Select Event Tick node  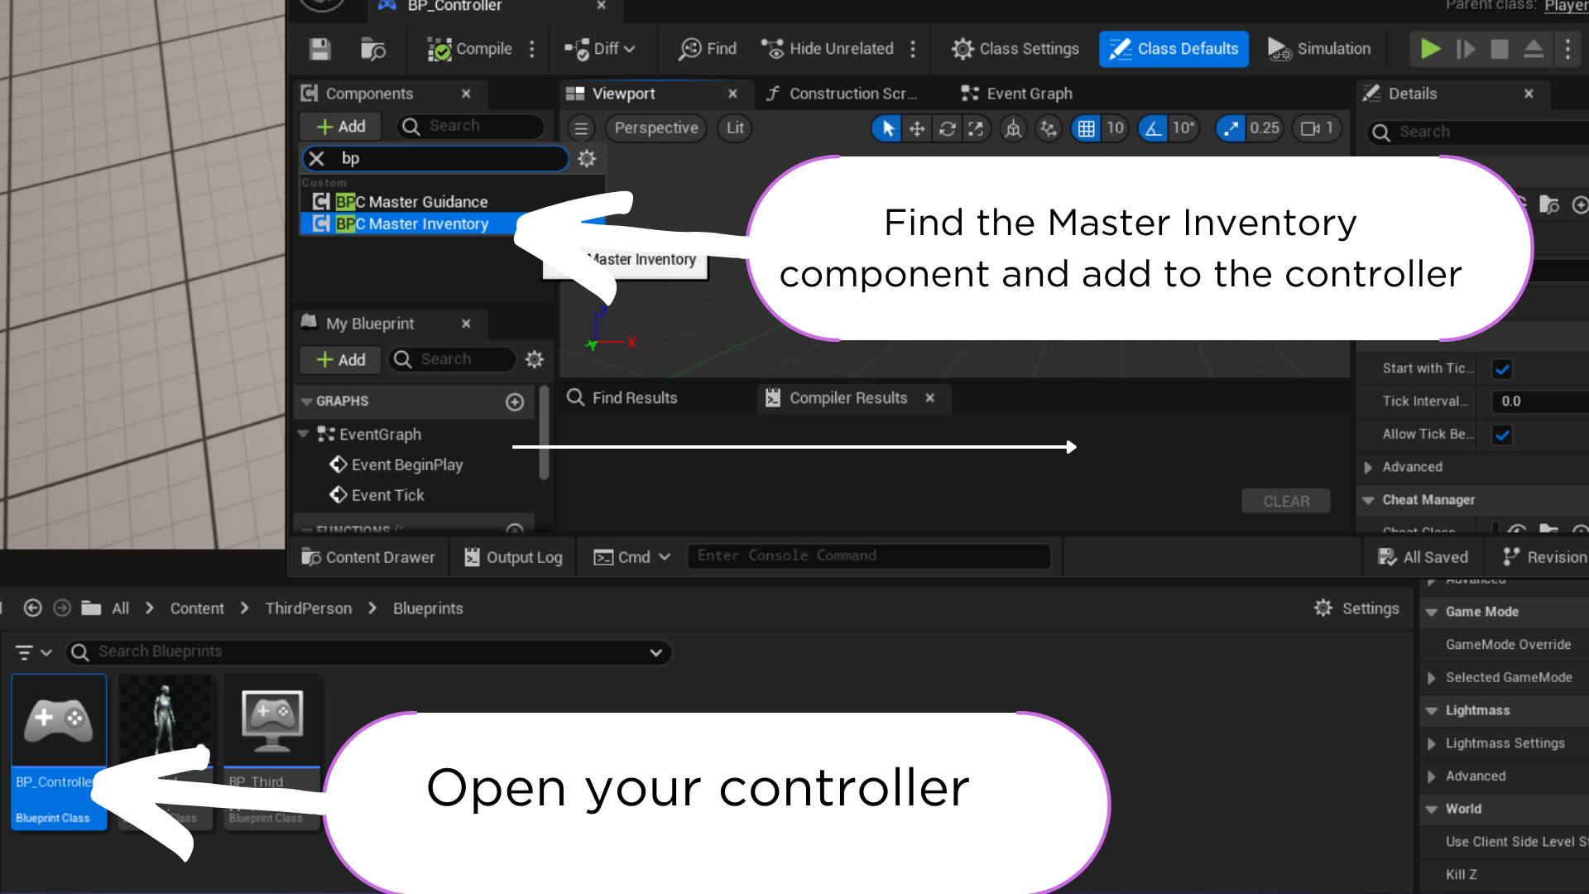point(377,495)
